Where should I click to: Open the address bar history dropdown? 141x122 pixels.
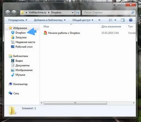[73, 13]
